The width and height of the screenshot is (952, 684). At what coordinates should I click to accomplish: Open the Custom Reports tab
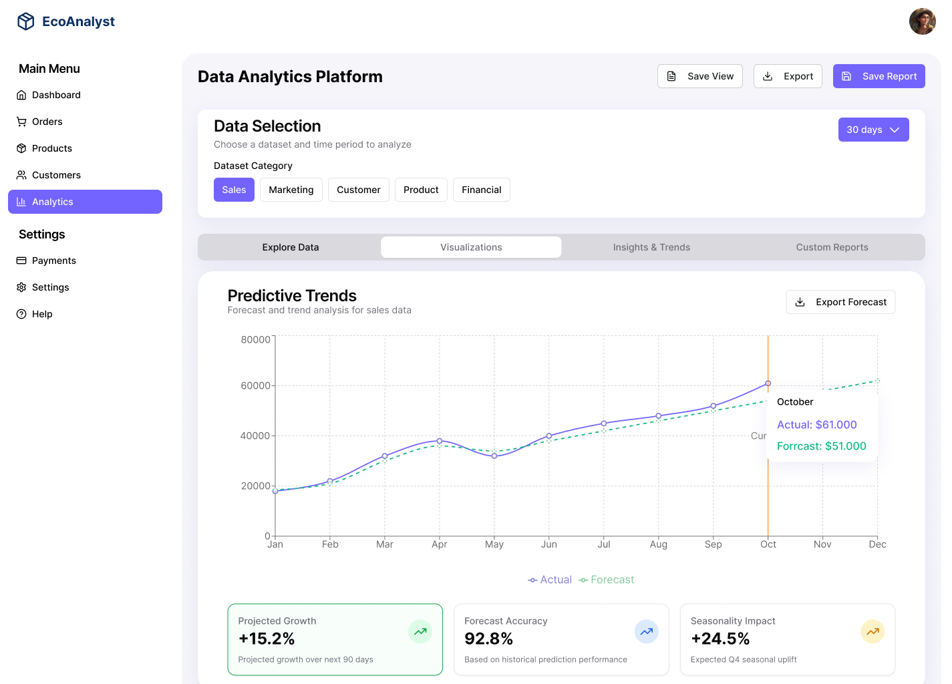pos(832,247)
